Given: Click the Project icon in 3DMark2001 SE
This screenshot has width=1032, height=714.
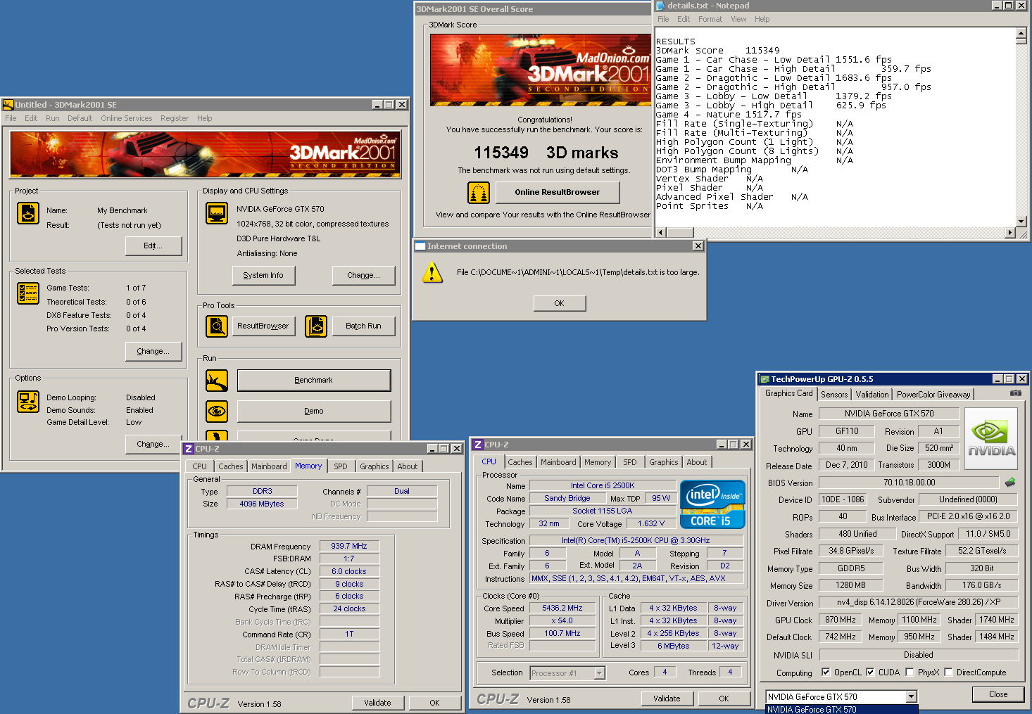Looking at the screenshot, I should (x=28, y=213).
